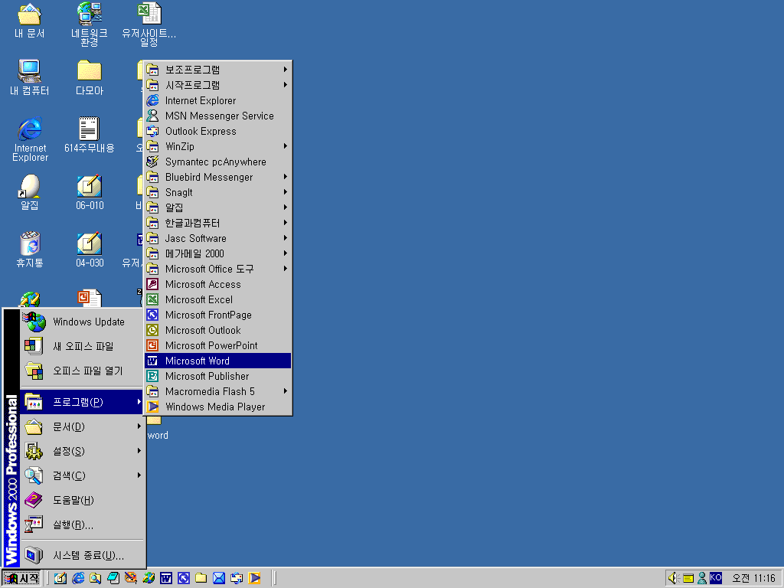This screenshot has width=784, height=588.
Task: Choose Microsoft Access in the programs menu
Action: click(x=217, y=285)
